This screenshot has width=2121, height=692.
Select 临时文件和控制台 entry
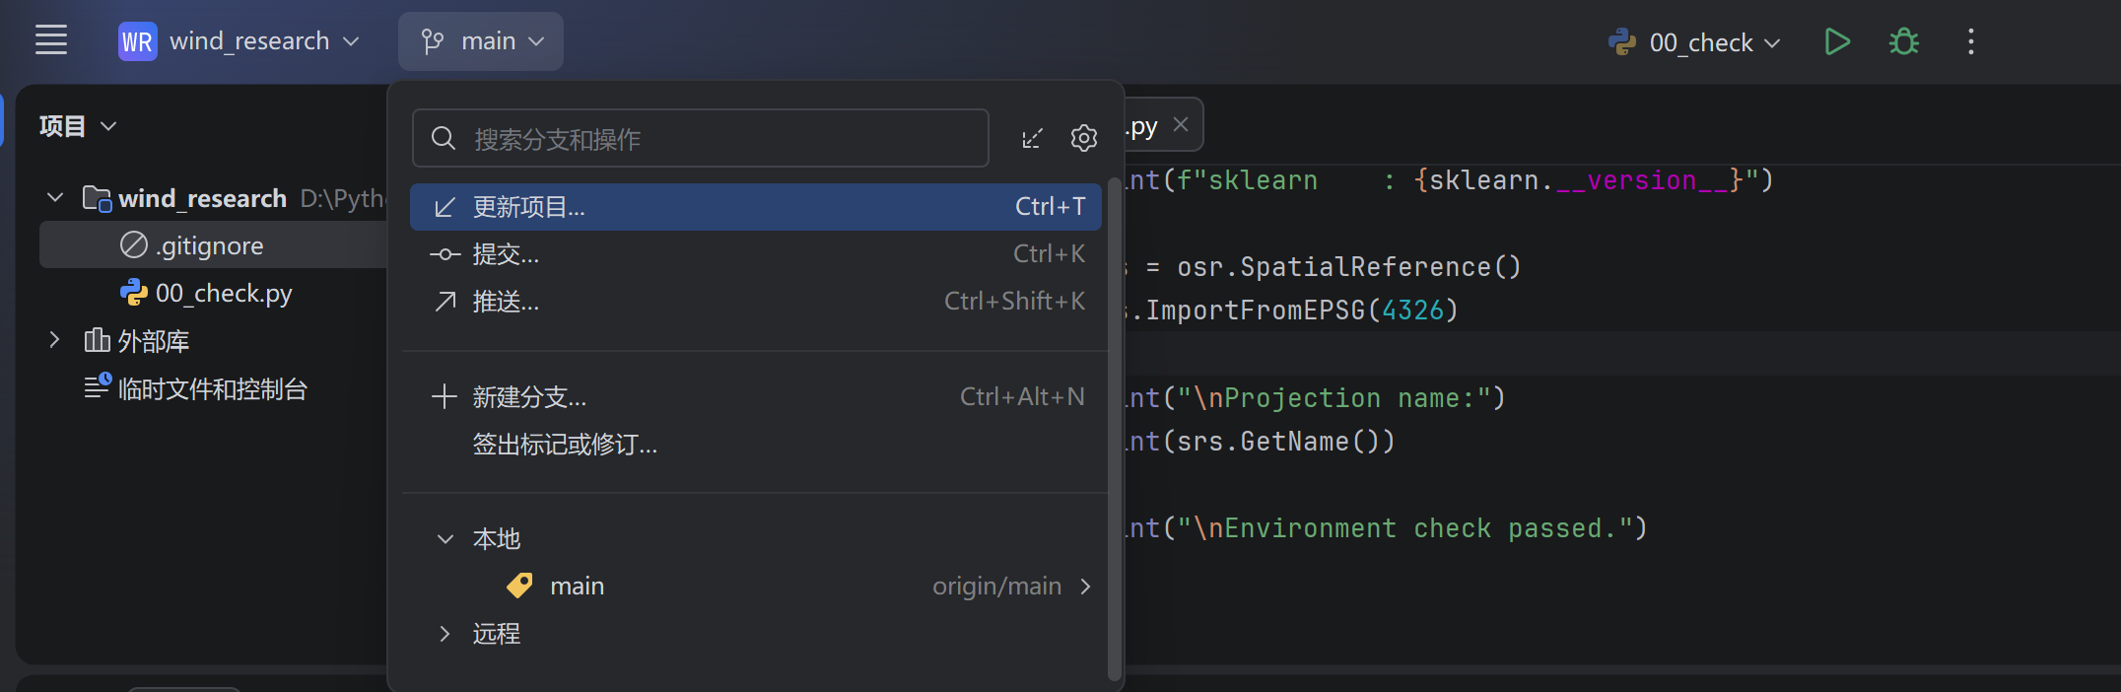(x=213, y=388)
